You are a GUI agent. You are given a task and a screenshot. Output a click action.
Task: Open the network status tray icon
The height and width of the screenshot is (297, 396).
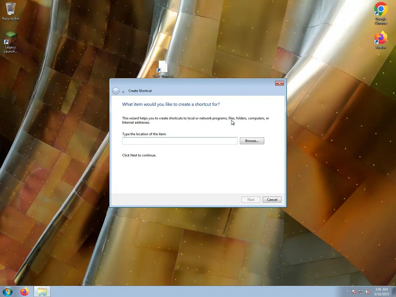coord(361,292)
